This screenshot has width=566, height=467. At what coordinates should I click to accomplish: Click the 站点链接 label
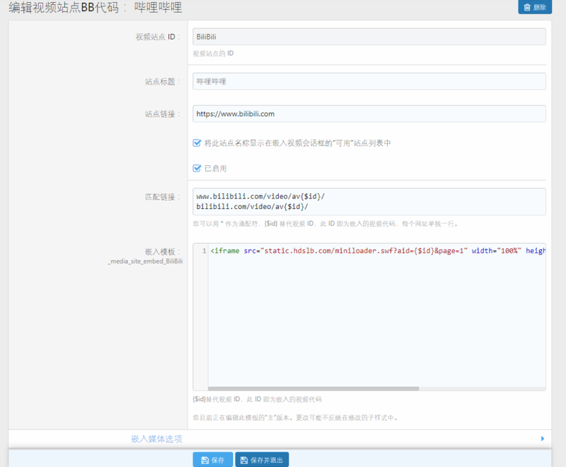162,114
